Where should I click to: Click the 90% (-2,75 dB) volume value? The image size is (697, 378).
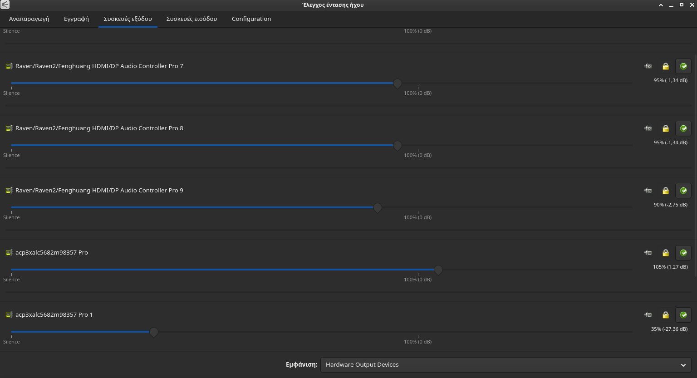pos(671,205)
